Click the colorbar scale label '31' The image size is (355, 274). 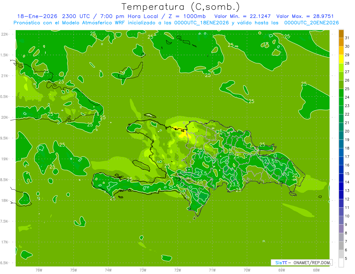click(347, 38)
